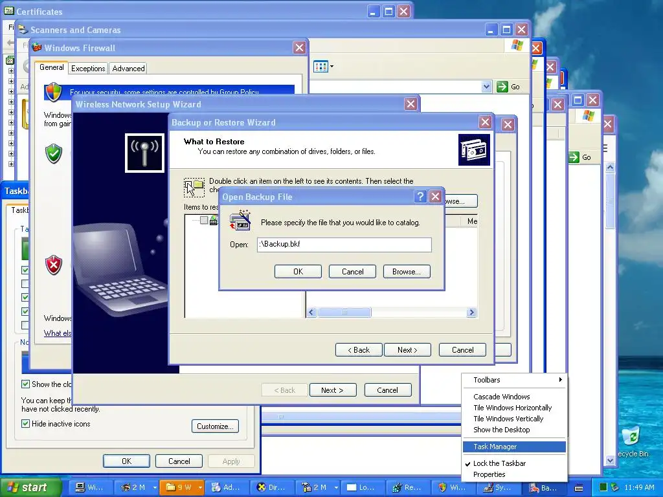Click the horizontal scrollbar thumb in the restore pane
Viewport: 663px width, 497px height.
[x=344, y=313]
